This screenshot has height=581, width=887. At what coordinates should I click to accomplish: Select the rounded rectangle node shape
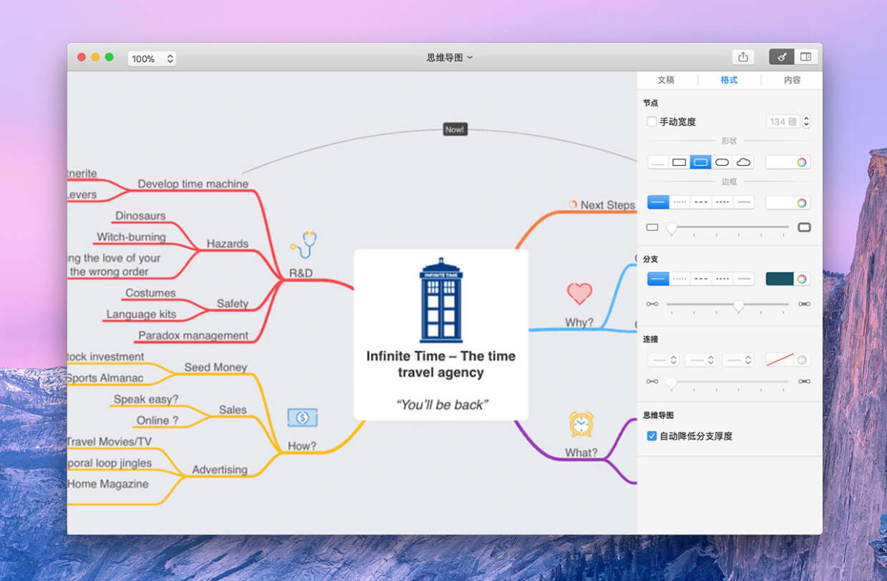(701, 162)
